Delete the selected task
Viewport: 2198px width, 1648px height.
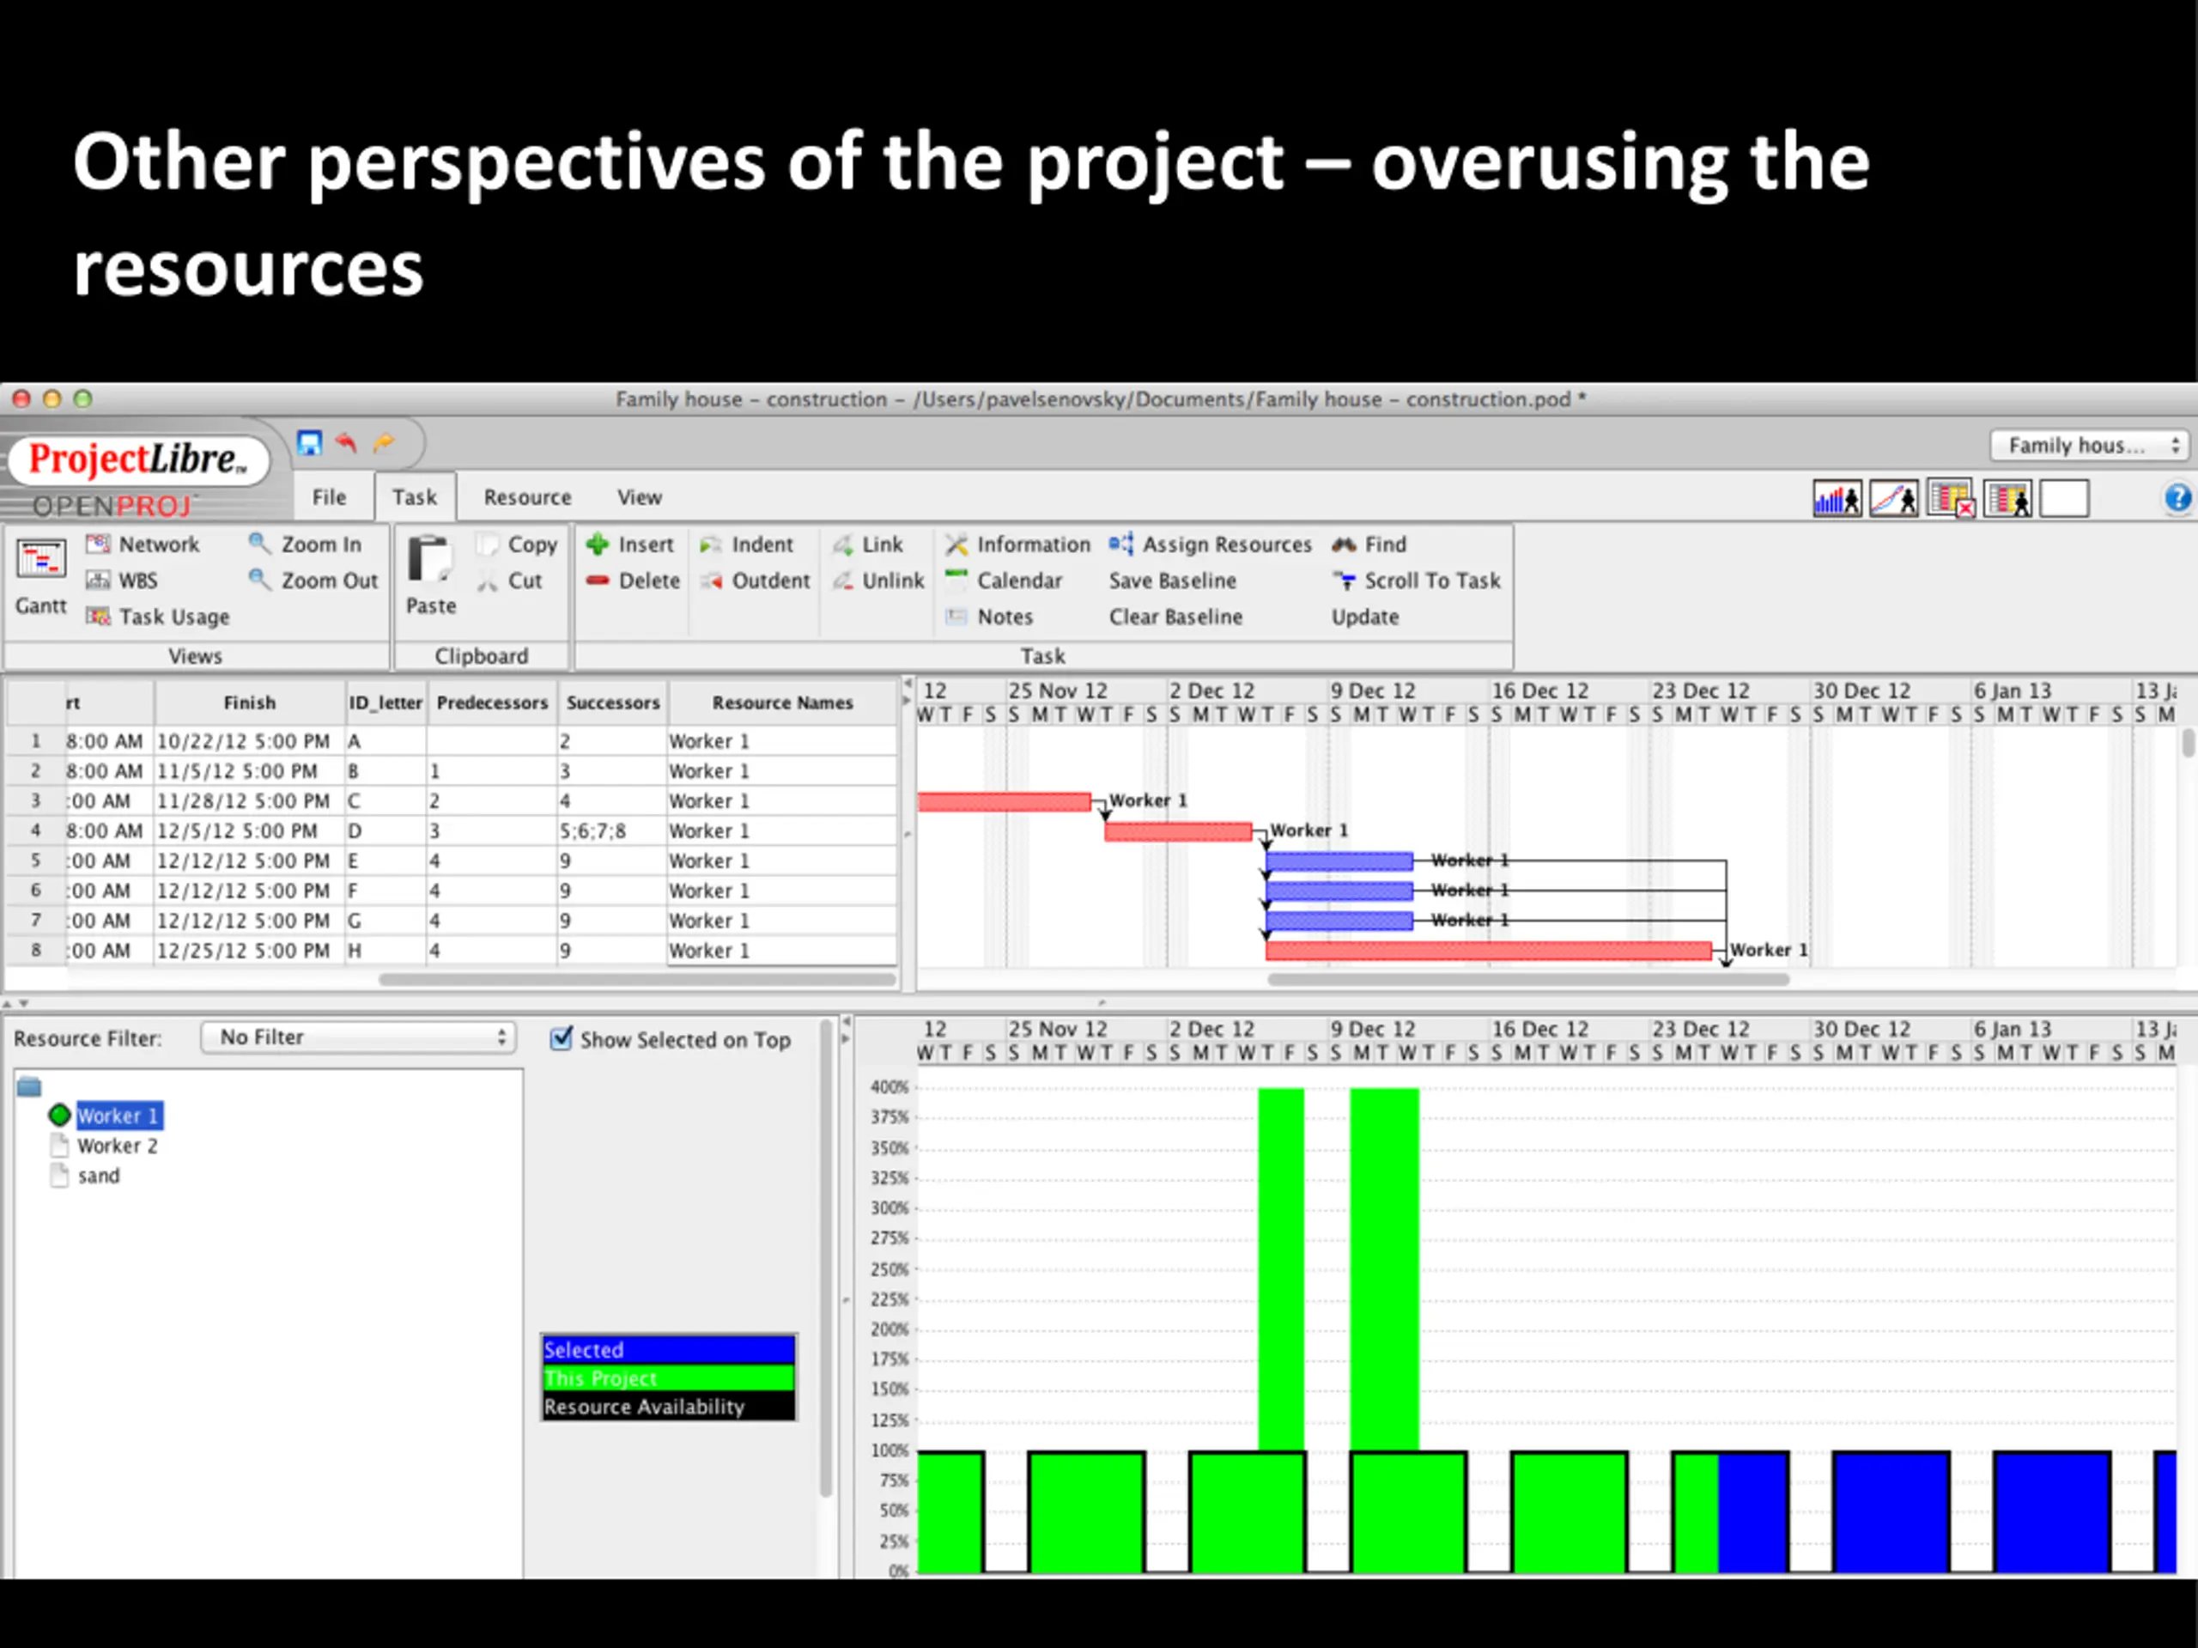click(x=633, y=581)
